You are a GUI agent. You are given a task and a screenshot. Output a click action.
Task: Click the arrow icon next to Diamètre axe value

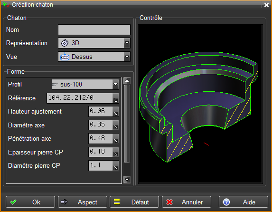[x=115, y=125]
